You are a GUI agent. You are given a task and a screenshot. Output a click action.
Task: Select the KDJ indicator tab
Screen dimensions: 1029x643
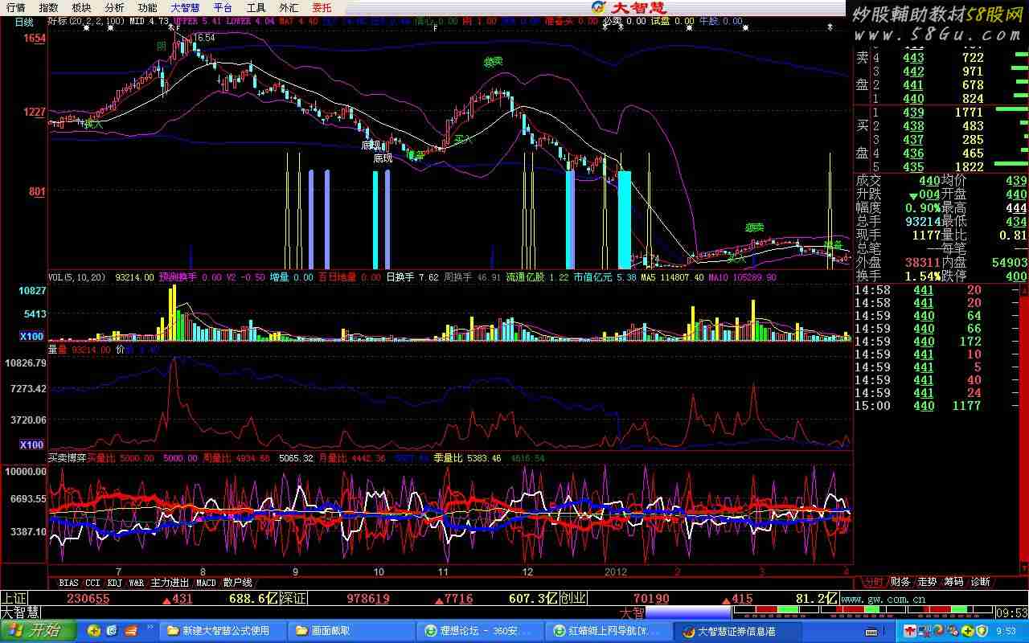pos(115,583)
